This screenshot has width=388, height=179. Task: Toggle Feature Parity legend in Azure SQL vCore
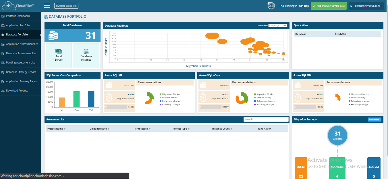click(x=262, y=98)
